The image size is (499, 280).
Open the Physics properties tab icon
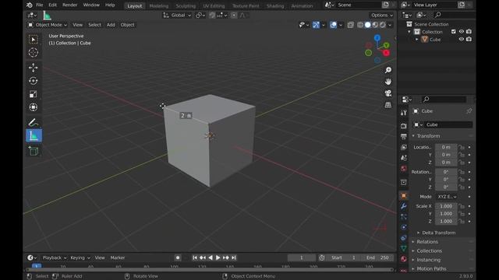(x=404, y=227)
